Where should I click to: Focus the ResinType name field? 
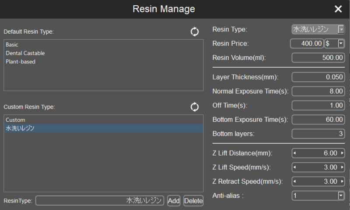(x=100, y=200)
